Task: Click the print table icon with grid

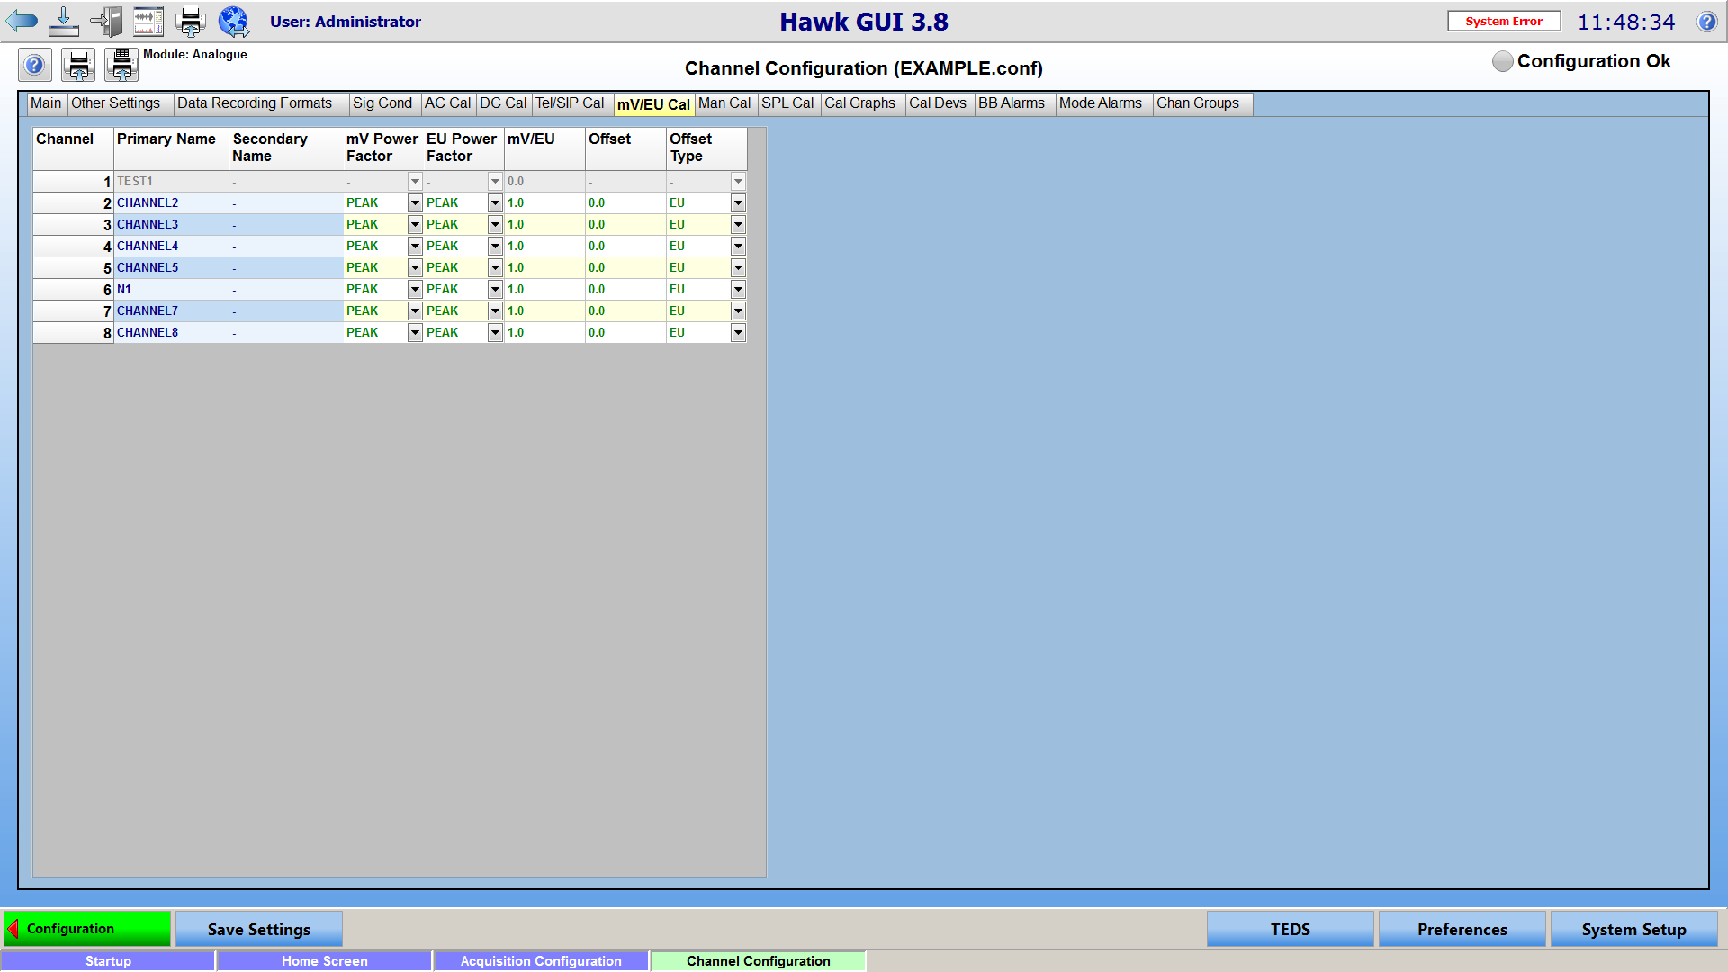Action: (121, 65)
